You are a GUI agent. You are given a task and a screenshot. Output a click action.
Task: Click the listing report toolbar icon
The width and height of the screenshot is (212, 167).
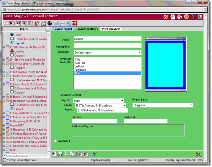(62, 23)
